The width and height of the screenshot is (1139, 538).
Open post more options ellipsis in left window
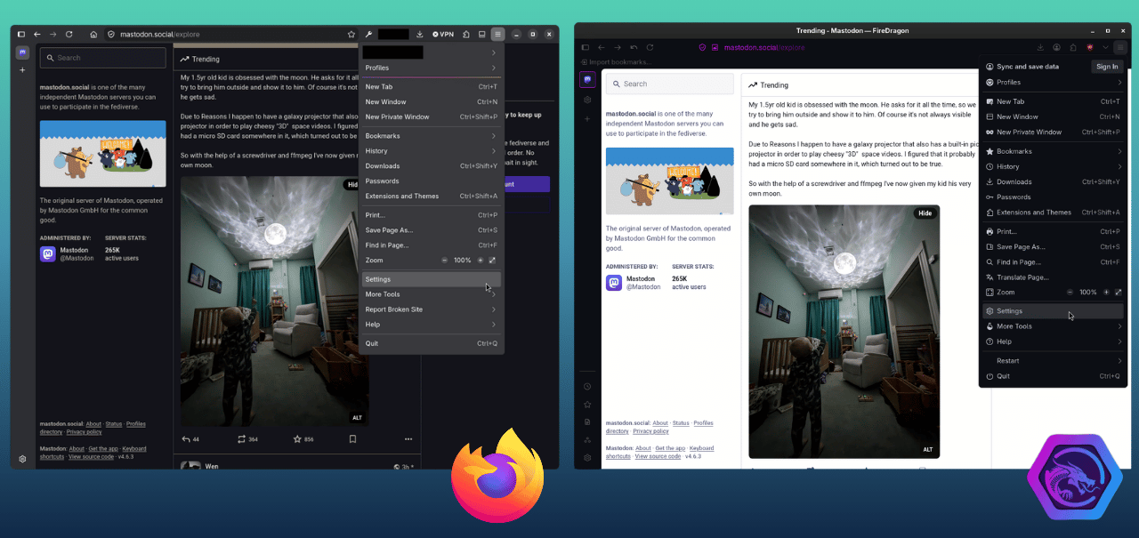[408, 438]
